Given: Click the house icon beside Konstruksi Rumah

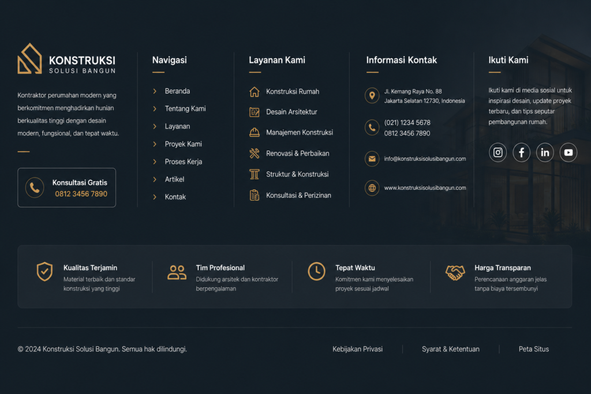Looking at the screenshot, I should pos(255,92).
